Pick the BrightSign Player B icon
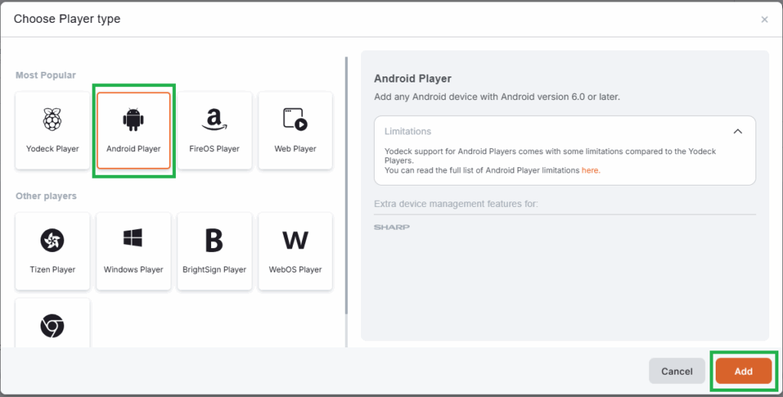The width and height of the screenshot is (783, 397). [214, 240]
